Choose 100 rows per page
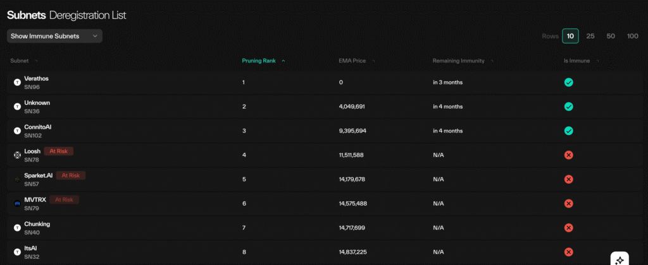The height and width of the screenshot is (265, 648). click(632, 36)
